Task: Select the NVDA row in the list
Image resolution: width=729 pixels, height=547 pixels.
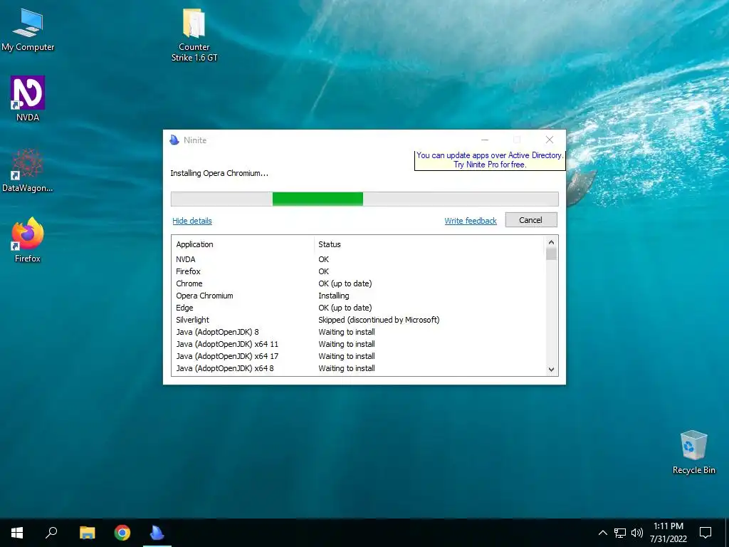Action: [358, 259]
